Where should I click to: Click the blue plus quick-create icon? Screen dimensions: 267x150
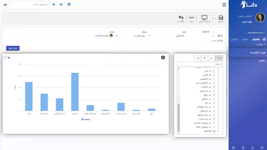click(x=69, y=4)
